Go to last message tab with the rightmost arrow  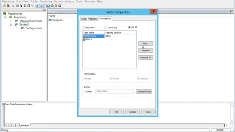(x=17, y=125)
